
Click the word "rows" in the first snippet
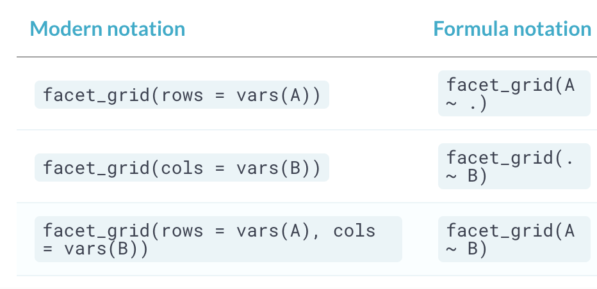(183, 95)
